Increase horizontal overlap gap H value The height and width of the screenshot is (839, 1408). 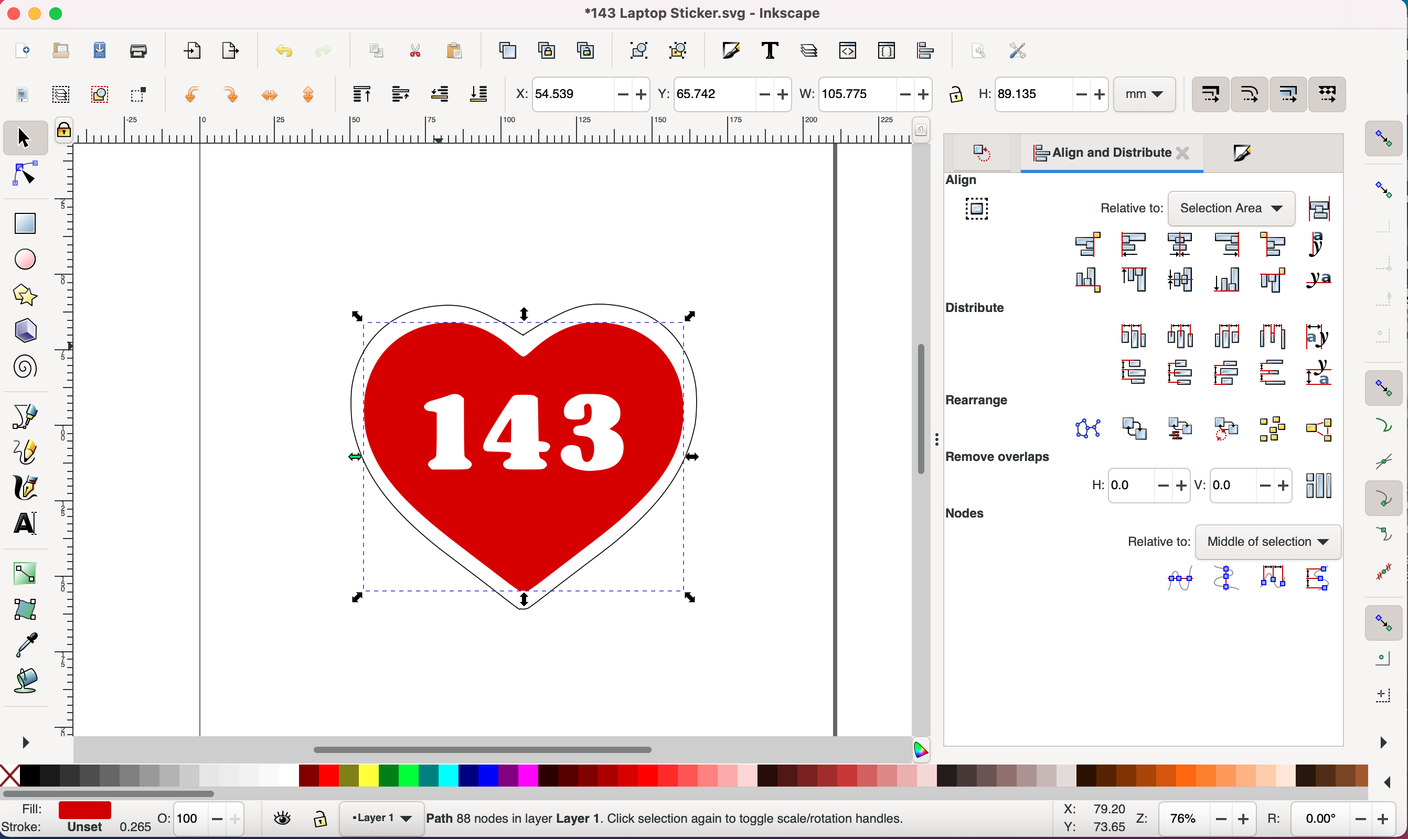coord(1181,486)
